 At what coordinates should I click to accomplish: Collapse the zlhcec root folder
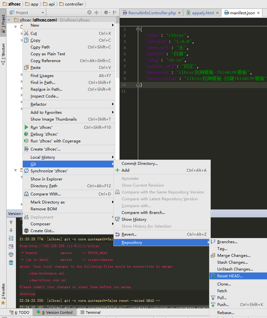click(8, 20)
